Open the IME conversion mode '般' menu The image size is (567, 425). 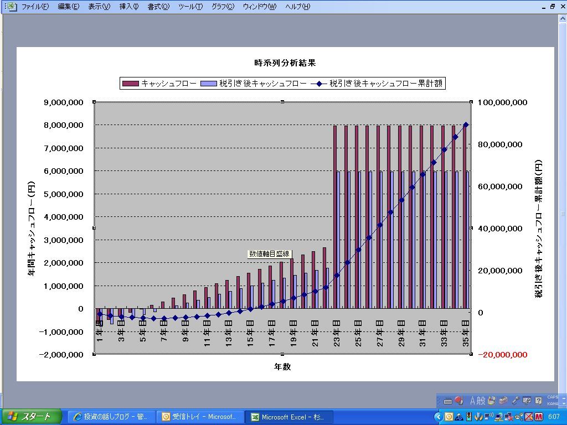[482, 401]
